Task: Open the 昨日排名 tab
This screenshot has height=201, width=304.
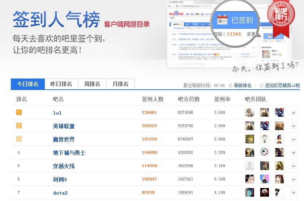Action: 61,84
